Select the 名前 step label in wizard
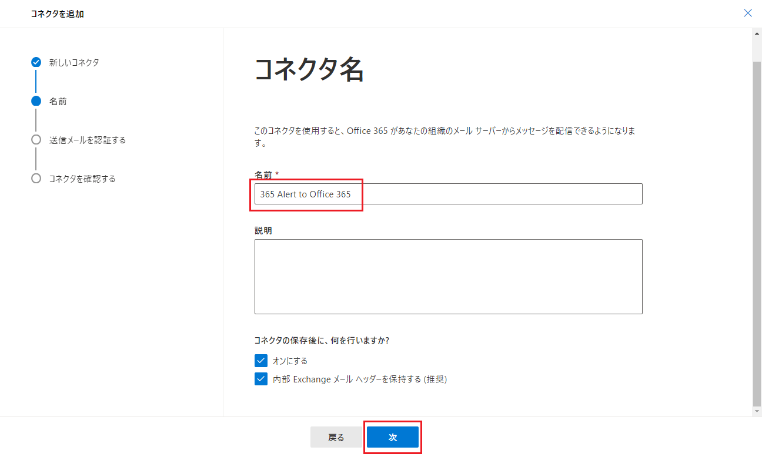762x457 pixels. click(58, 102)
